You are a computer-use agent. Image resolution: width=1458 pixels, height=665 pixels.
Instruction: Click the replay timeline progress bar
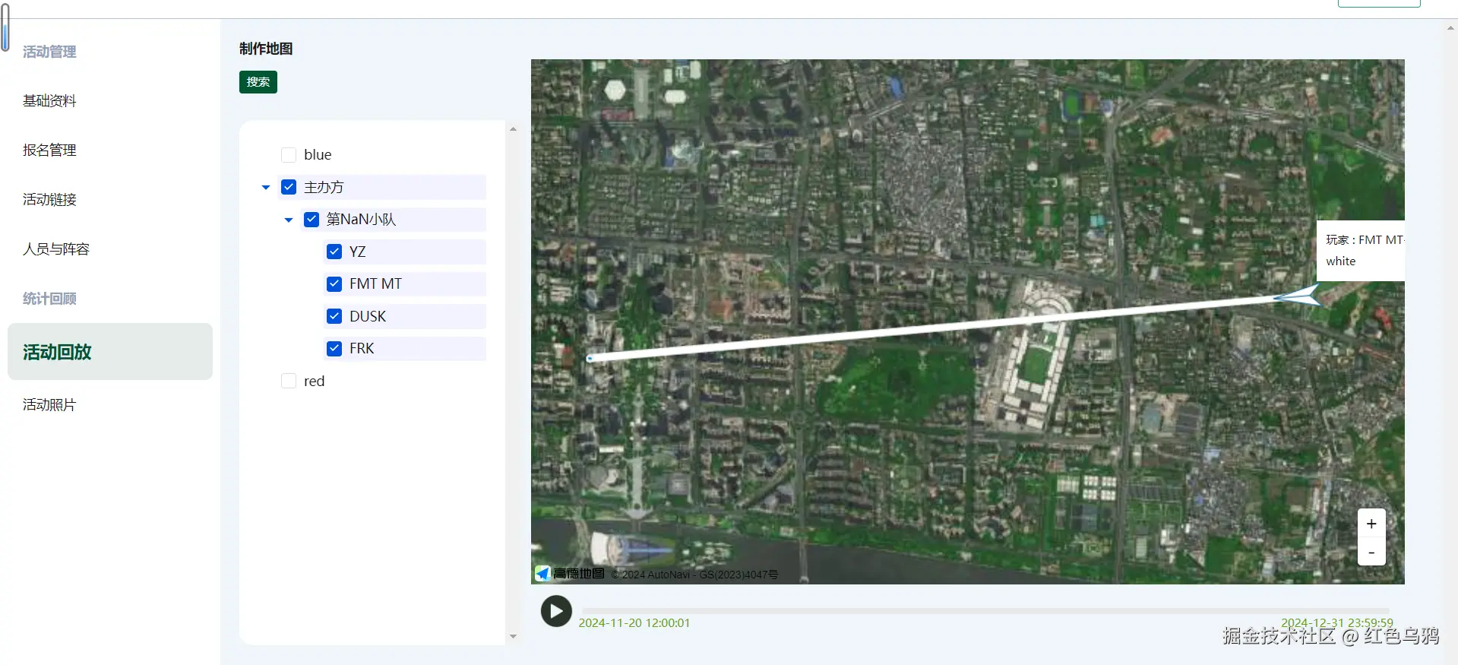pyautogui.click(x=985, y=611)
